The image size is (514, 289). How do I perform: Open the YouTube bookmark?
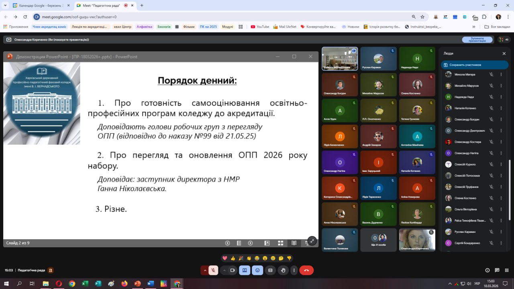[x=260, y=27]
